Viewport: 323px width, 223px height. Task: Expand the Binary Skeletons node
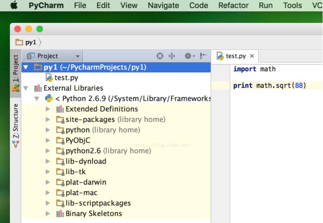[x=48, y=214]
